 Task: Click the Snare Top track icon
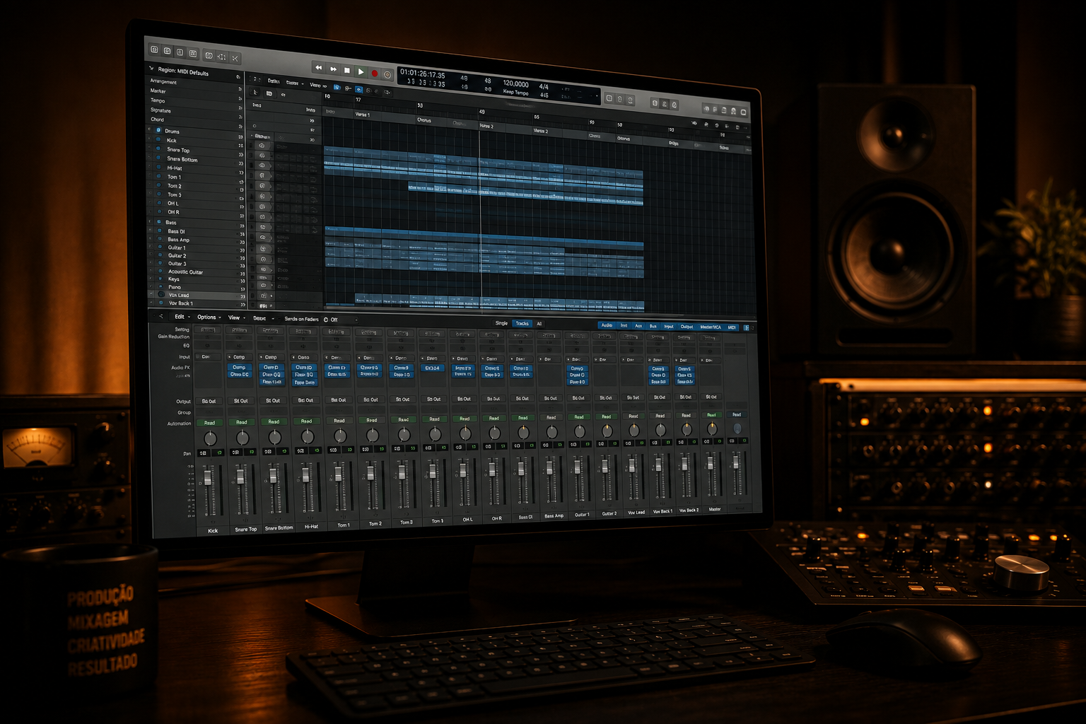tap(158, 148)
